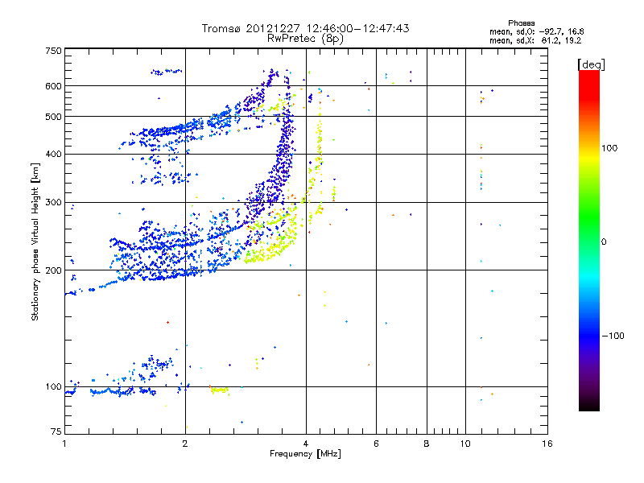This screenshot has height=483, width=644.
Task: Click the '100' colorbar tick label
Action: coord(609,148)
